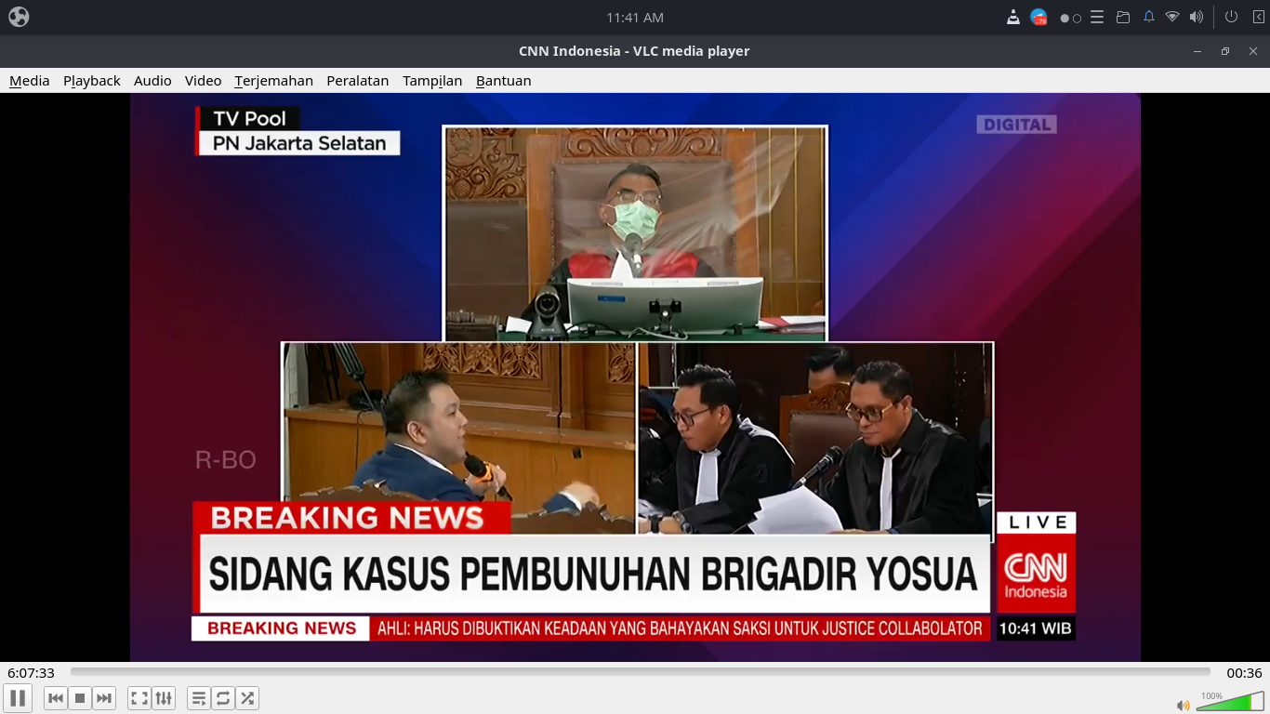Toggle remaining time 00:36 display

(1244, 673)
